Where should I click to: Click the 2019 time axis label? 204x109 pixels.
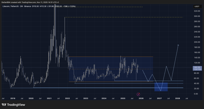[x=13, y=99]
